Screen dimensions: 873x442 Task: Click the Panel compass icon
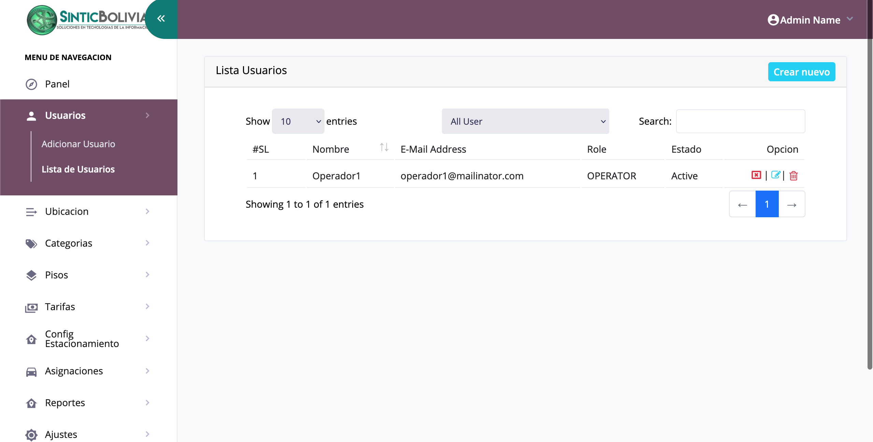click(31, 84)
